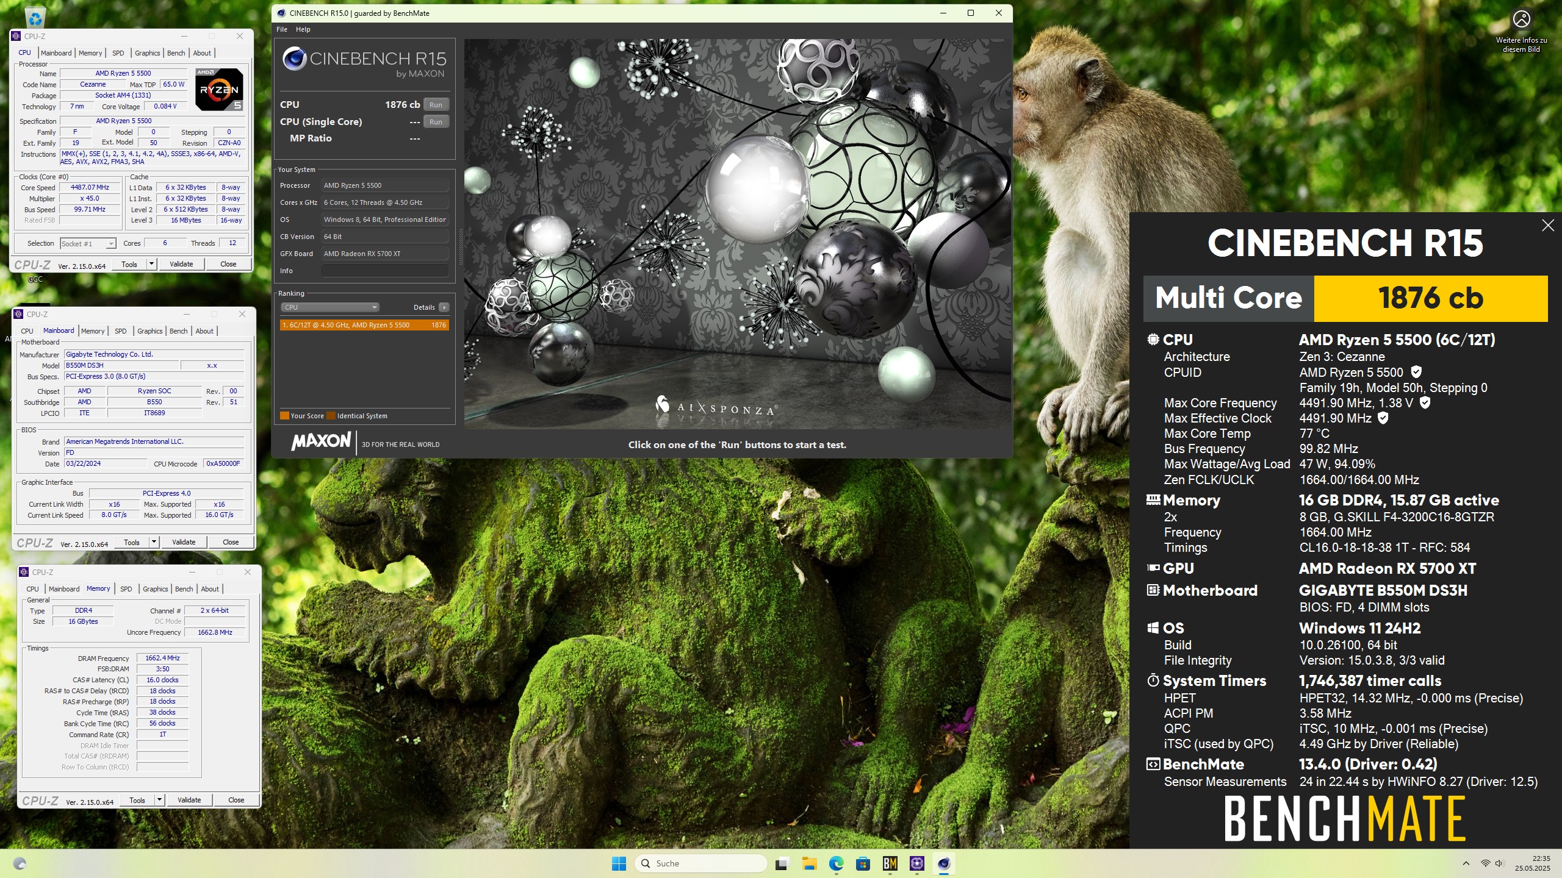Open BenchMate from the taskbar
1562x878 pixels.
click(890, 863)
